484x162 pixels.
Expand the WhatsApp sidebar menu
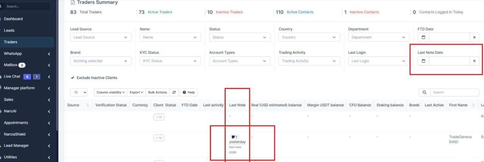(x=27, y=54)
